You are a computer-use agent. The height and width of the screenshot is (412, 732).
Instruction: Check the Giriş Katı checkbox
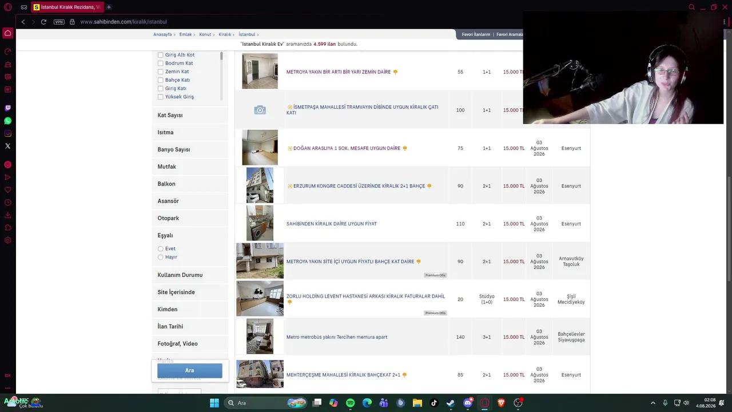pos(160,89)
